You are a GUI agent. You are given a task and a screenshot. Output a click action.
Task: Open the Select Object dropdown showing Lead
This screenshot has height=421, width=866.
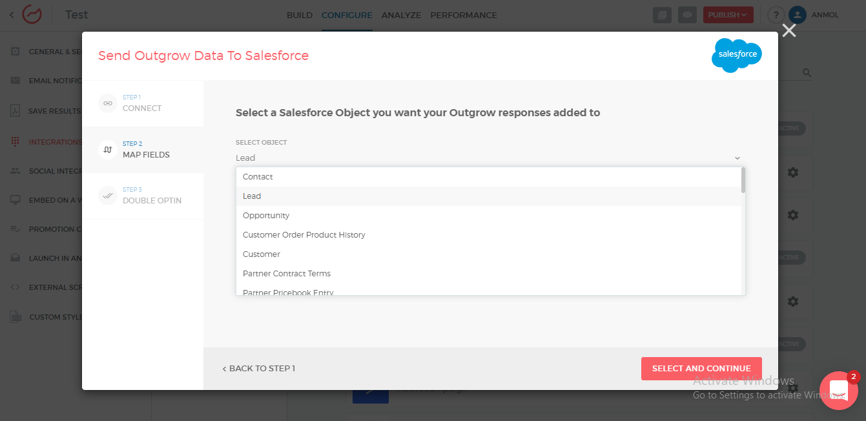tap(490, 158)
